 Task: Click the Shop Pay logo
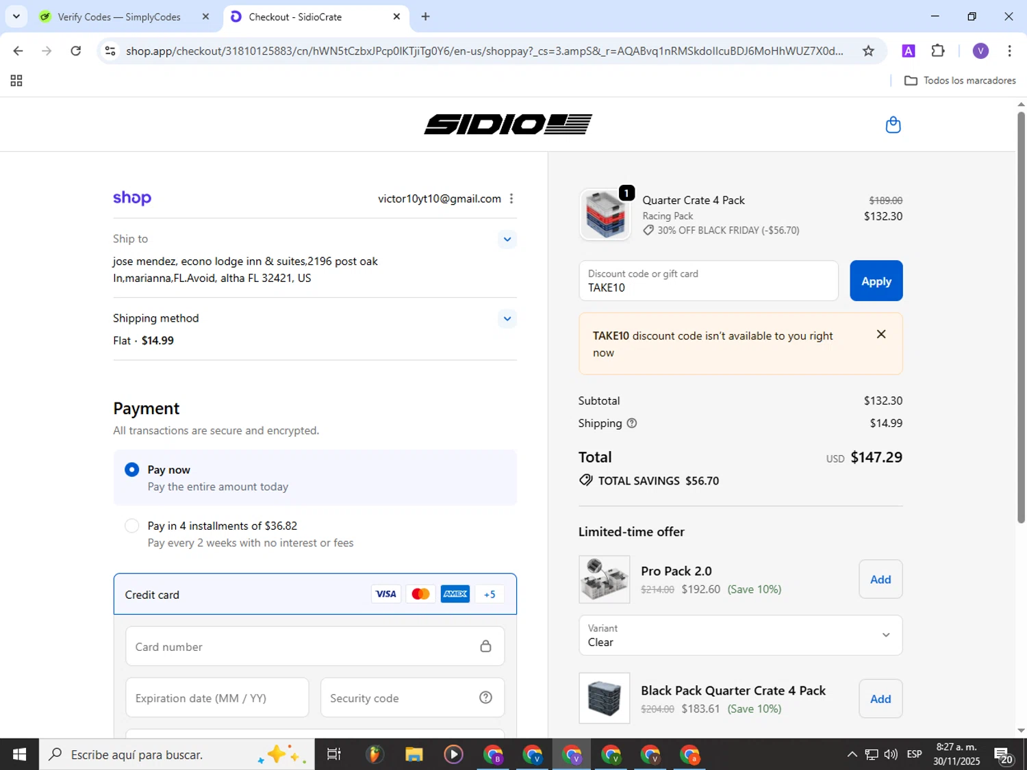click(132, 198)
